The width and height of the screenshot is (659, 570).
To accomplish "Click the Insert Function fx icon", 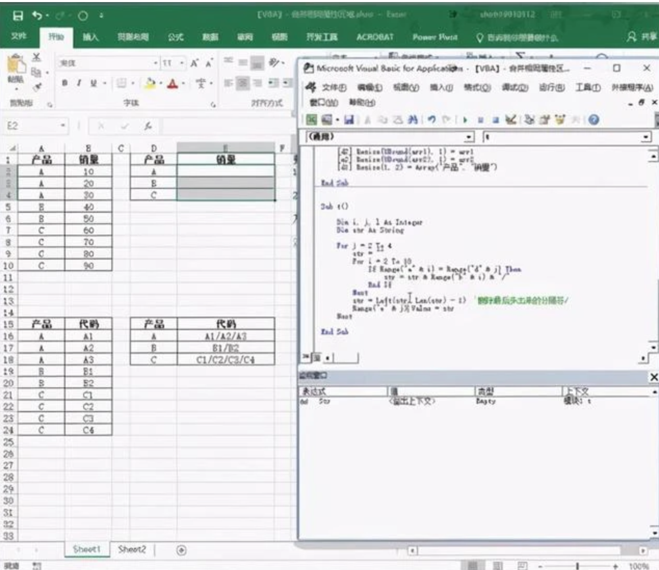I will [148, 126].
